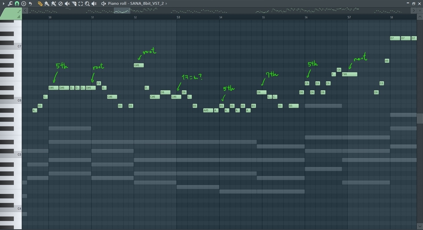The image size is (423, 230).
Task: Jump to bar 57 on the timeline
Action: click(x=349, y=17)
